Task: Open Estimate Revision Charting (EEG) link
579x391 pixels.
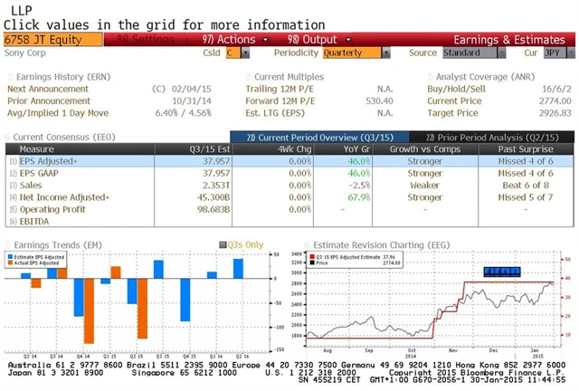Action: coord(380,244)
